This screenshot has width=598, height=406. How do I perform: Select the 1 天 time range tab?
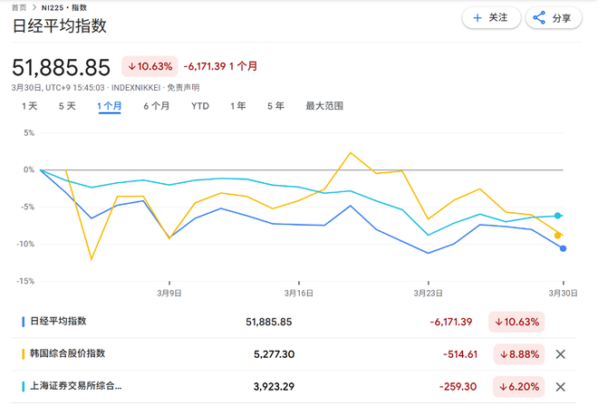30,106
